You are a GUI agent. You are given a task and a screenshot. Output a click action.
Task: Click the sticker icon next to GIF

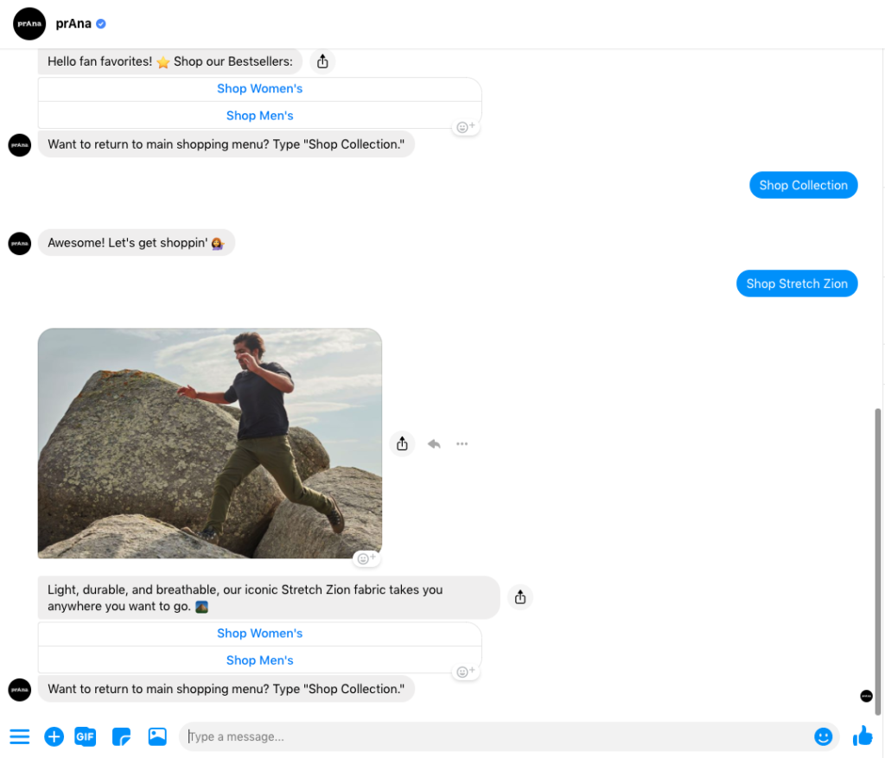point(121,736)
